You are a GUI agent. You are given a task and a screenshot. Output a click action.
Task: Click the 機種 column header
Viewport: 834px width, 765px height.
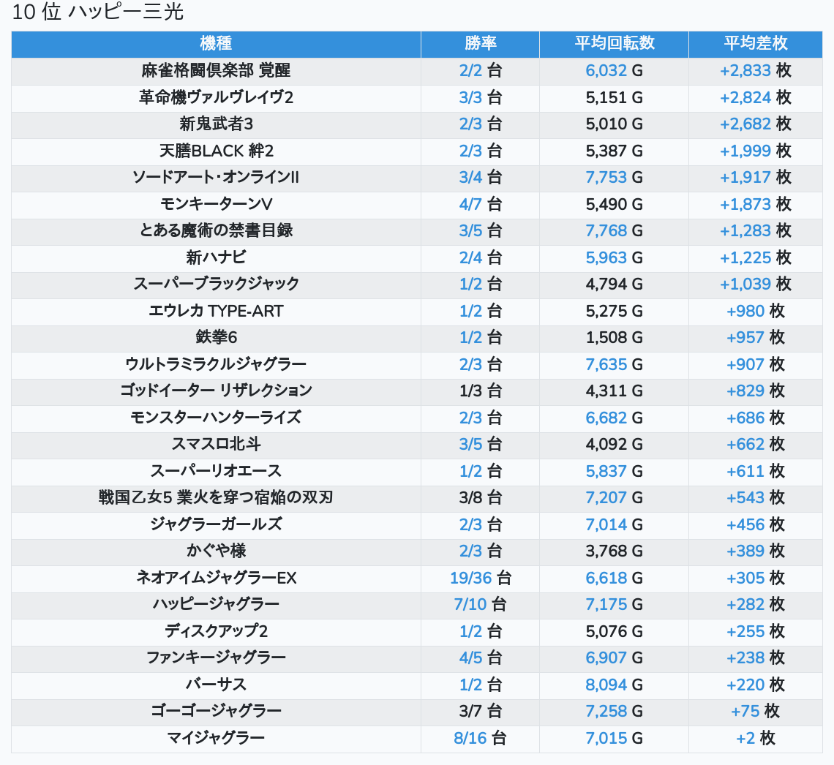pos(216,44)
